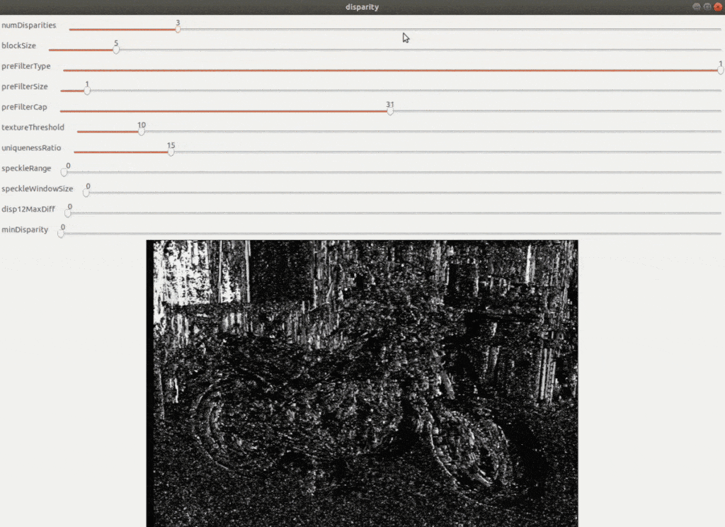Click the minDisparity slider handle
This screenshot has width=725, height=527.
pyautogui.click(x=61, y=233)
